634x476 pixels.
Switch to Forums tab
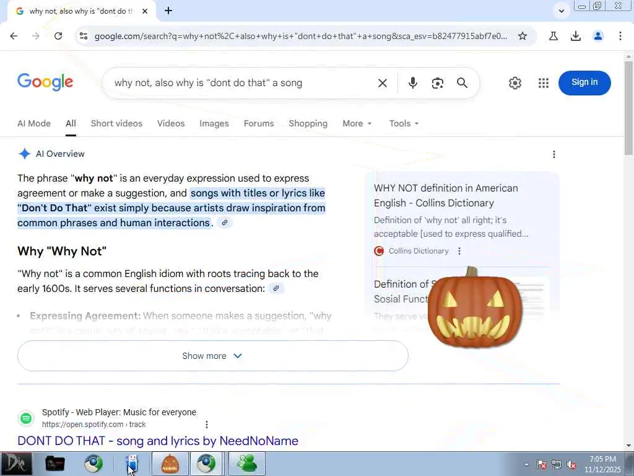[x=259, y=123]
